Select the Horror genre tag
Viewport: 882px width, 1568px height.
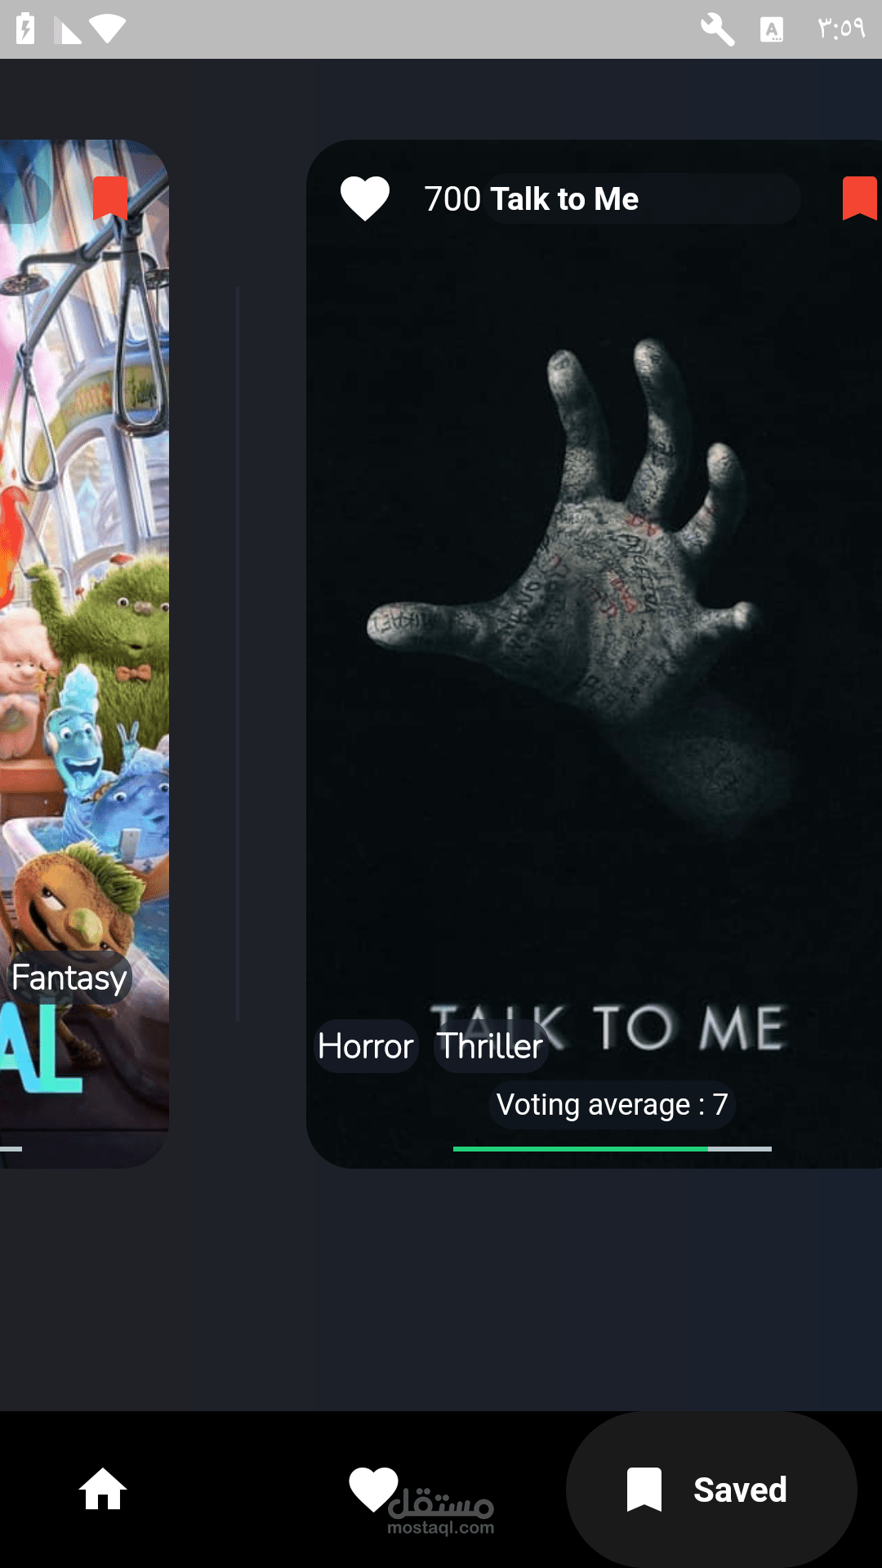click(x=366, y=1046)
